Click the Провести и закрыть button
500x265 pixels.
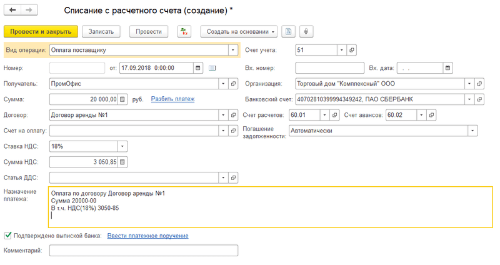point(41,31)
